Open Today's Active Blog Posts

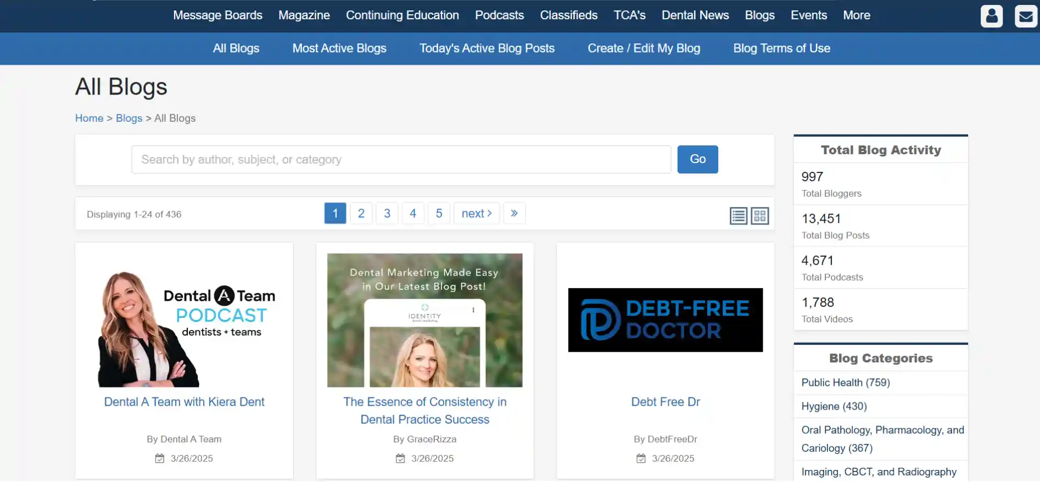point(487,48)
